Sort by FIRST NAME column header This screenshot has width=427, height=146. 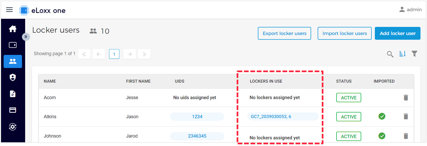pyautogui.click(x=138, y=81)
